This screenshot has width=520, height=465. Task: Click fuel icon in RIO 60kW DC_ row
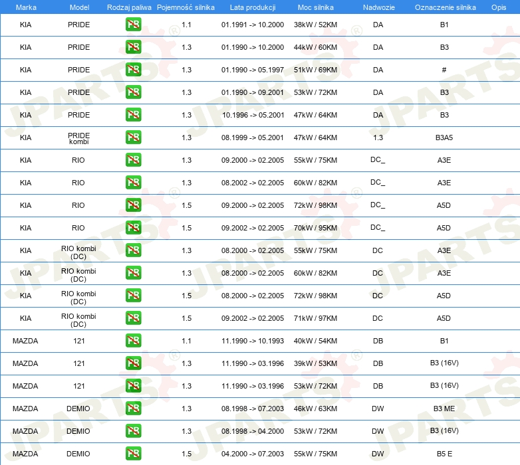pos(133,183)
